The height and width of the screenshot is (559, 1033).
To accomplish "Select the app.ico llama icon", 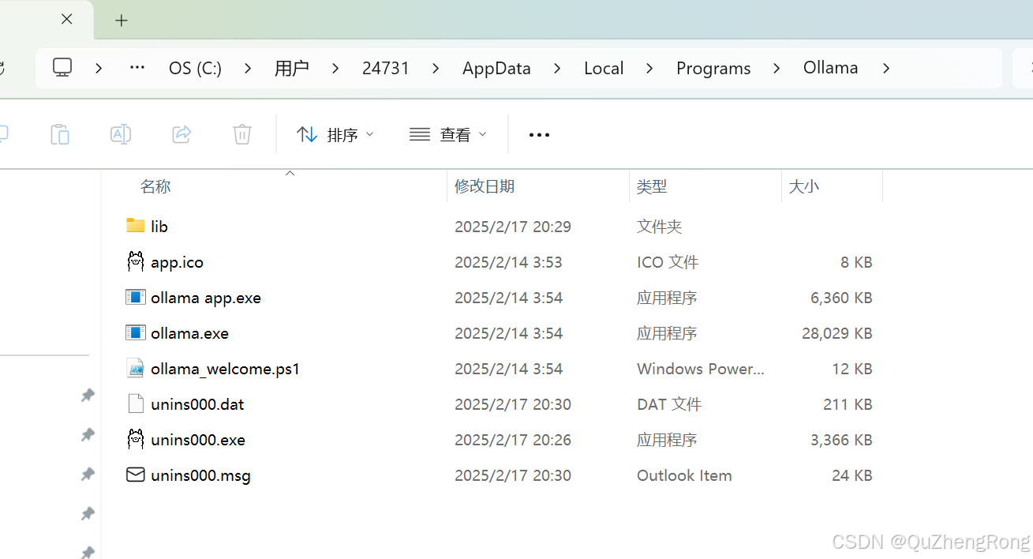I will tap(136, 261).
